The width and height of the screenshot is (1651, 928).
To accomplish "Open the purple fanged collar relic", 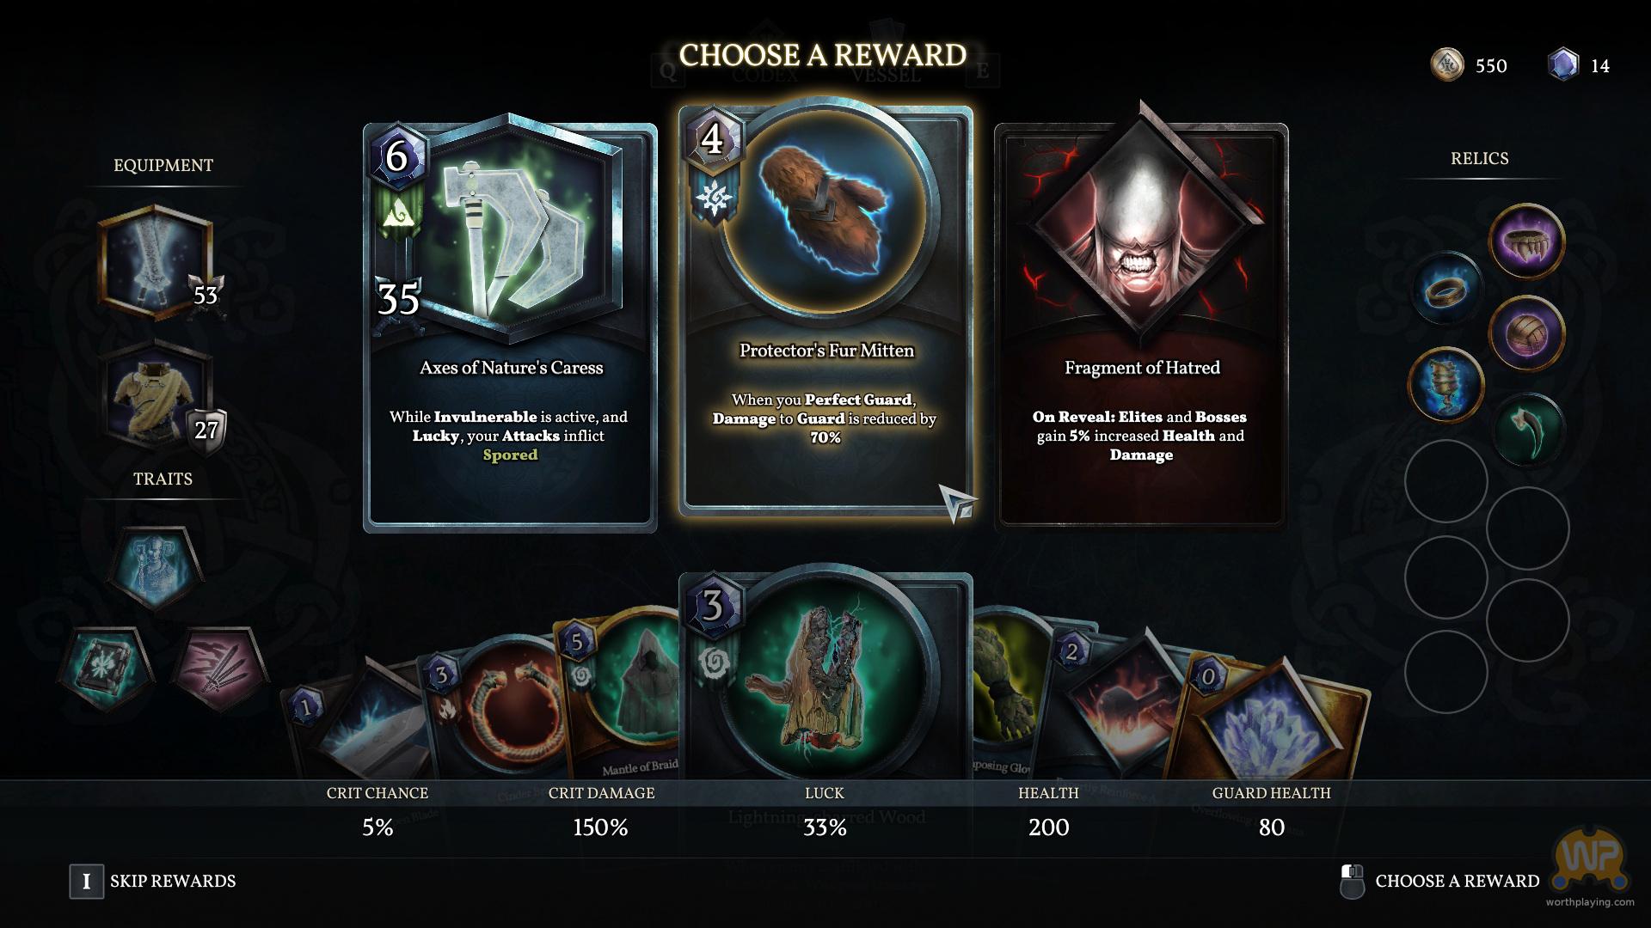I will point(1527,241).
